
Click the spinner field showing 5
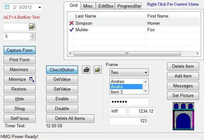click(x=17, y=36)
